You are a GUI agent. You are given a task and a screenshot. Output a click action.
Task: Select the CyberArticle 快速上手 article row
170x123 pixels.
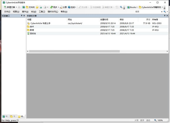97,23
